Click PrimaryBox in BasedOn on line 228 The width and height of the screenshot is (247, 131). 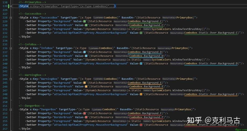click(x=185, y=18)
